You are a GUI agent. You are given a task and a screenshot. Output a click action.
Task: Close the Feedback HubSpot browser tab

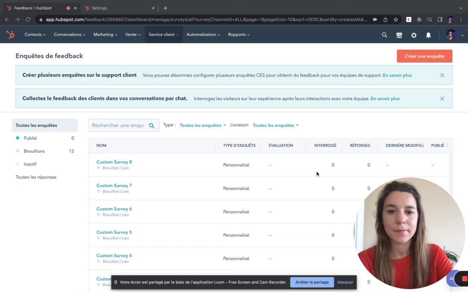(x=75, y=8)
